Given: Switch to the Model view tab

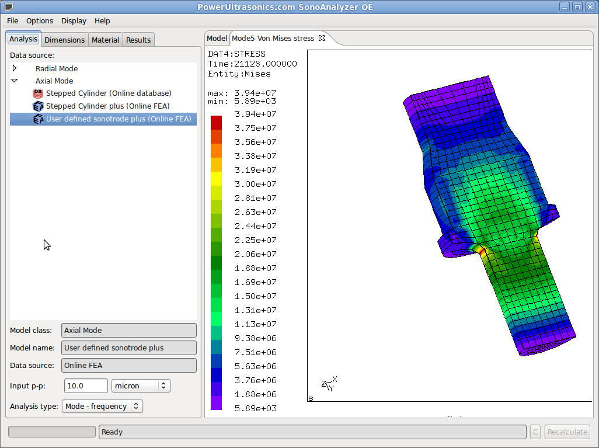Looking at the screenshot, I should click(x=217, y=38).
